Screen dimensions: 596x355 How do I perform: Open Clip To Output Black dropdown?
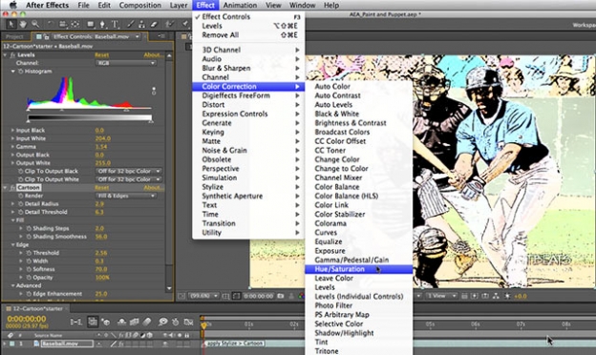(x=129, y=171)
